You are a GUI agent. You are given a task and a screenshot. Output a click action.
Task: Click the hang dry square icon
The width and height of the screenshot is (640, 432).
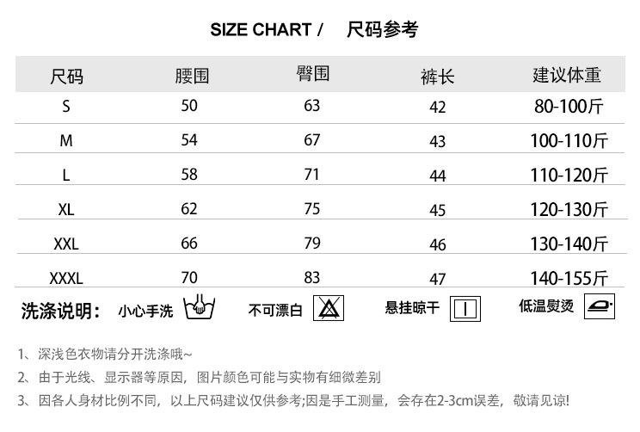[x=465, y=308]
